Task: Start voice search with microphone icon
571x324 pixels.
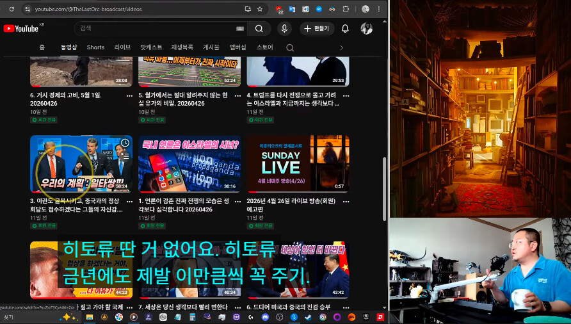Action: (x=284, y=28)
